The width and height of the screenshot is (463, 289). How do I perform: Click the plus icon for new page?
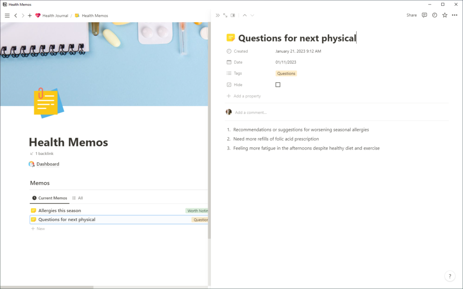pyautogui.click(x=30, y=15)
